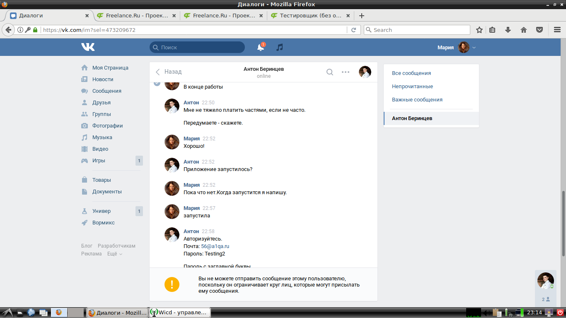Click the URL address field
The height and width of the screenshot is (318, 566).
tap(194, 30)
